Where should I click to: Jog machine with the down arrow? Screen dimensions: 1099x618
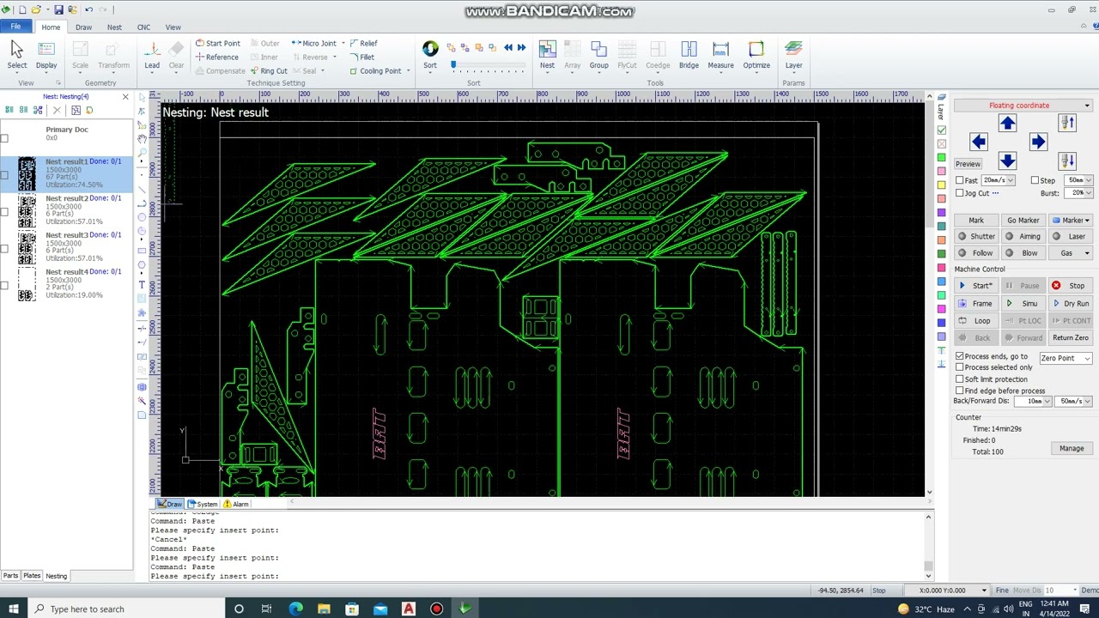(x=1007, y=161)
